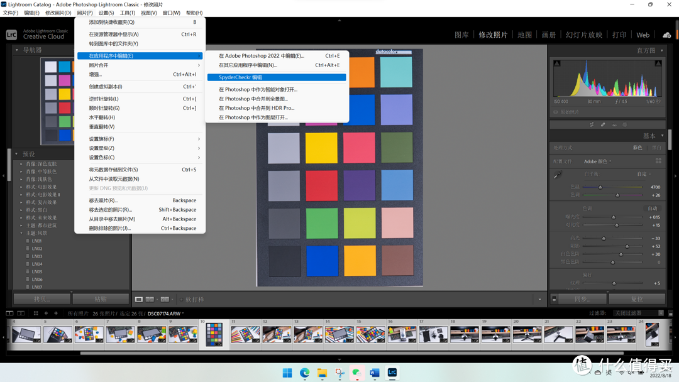Click the 同步... button
The width and height of the screenshot is (679, 382).
[x=582, y=299]
